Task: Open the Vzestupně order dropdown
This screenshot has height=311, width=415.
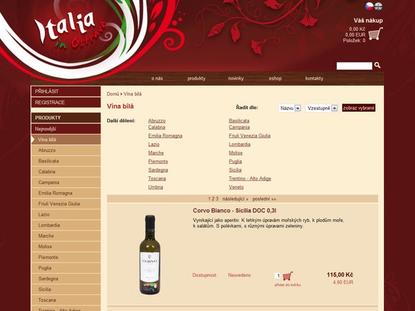Action: 322,109
